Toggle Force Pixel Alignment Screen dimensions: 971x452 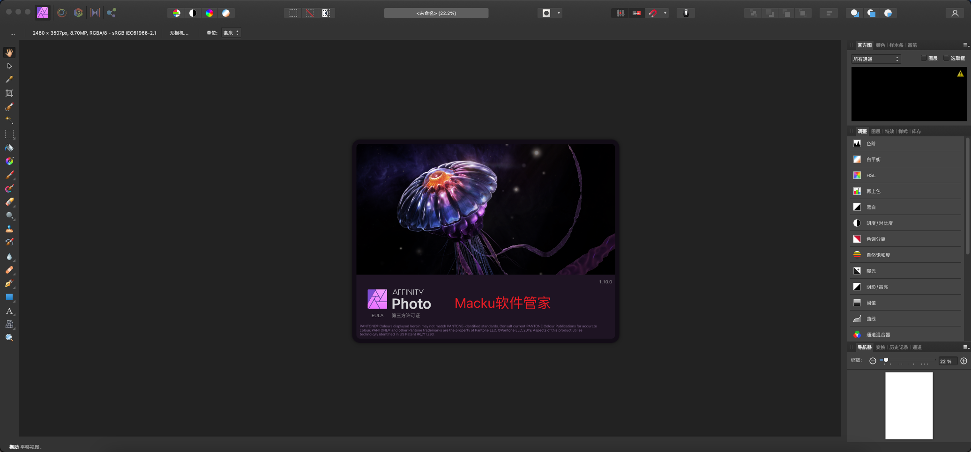[620, 13]
